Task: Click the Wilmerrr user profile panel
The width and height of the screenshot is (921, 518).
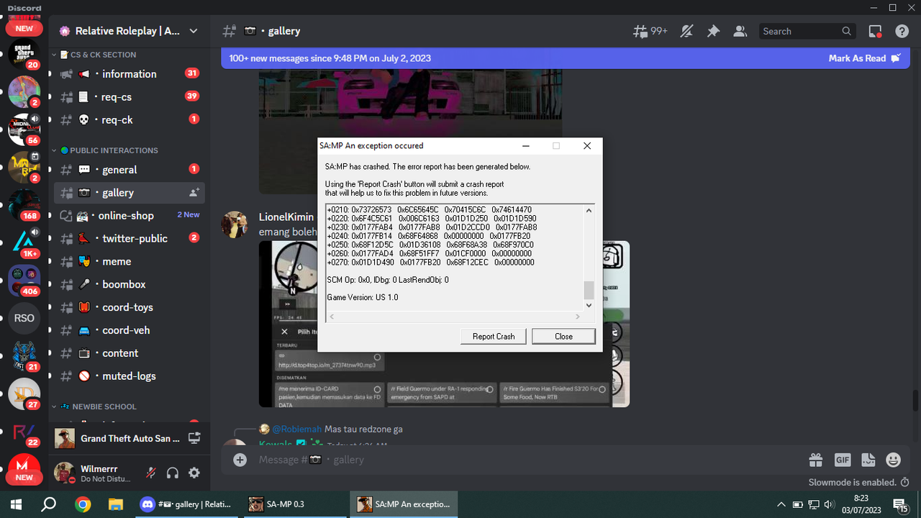Action: point(97,473)
